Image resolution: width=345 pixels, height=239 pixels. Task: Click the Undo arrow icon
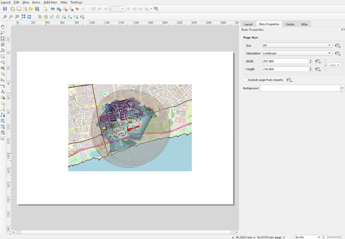[x=77, y=9]
